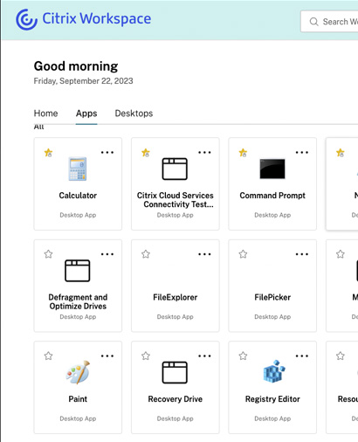Click the Calculator app name
Image resolution: width=358 pixels, height=442 pixels.
(x=78, y=196)
